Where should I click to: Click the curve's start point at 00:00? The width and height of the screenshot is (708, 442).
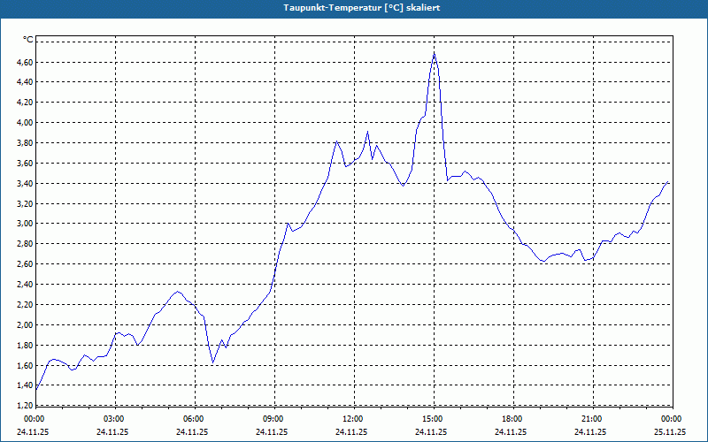pyautogui.click(x=36, y=389)
